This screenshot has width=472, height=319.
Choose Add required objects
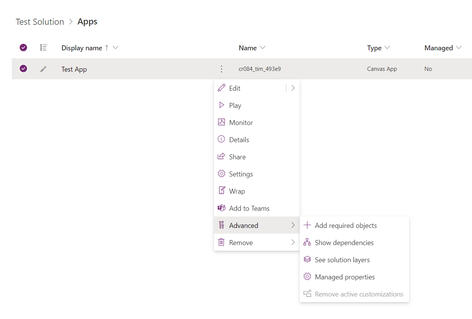(x=354, y=225)
